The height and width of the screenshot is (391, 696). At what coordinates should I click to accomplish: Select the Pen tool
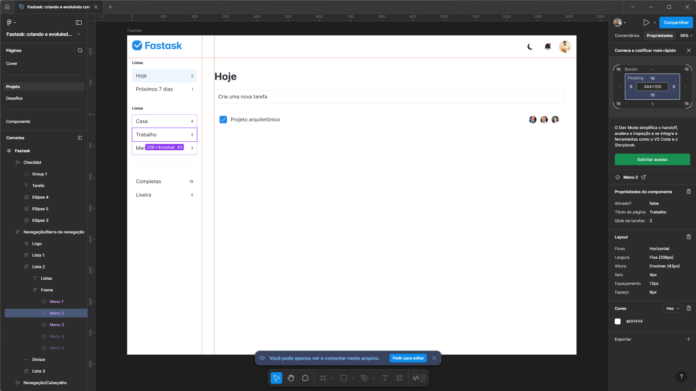[365, 378]
